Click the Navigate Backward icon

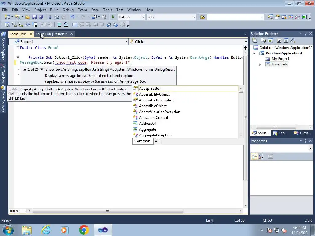(x=94, y=17)
